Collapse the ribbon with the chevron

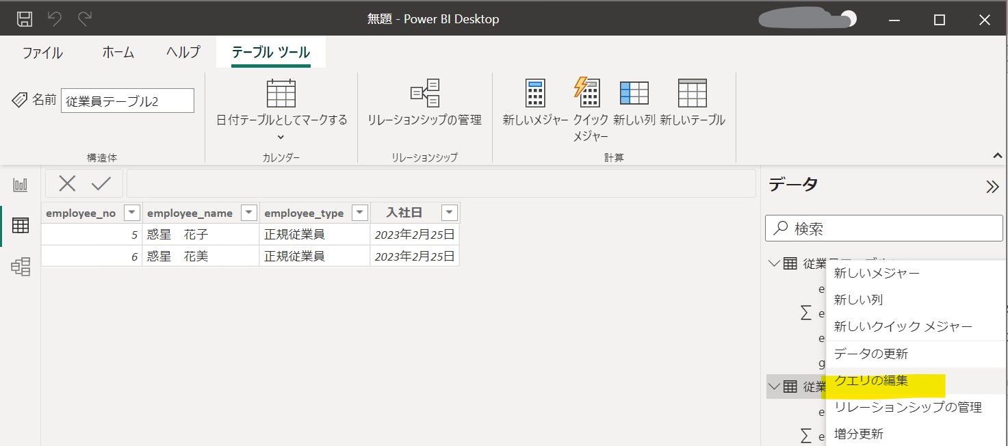click(x=997, y=157)
